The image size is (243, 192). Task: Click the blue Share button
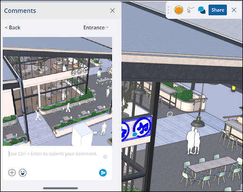(x=217, y=10)
